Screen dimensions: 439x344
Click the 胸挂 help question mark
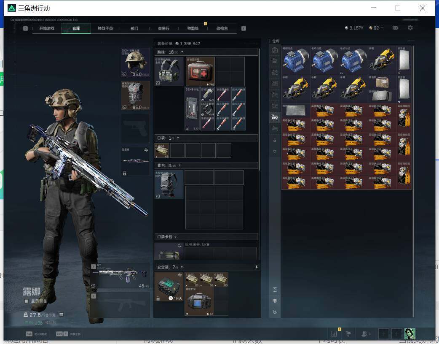(182, 52)
